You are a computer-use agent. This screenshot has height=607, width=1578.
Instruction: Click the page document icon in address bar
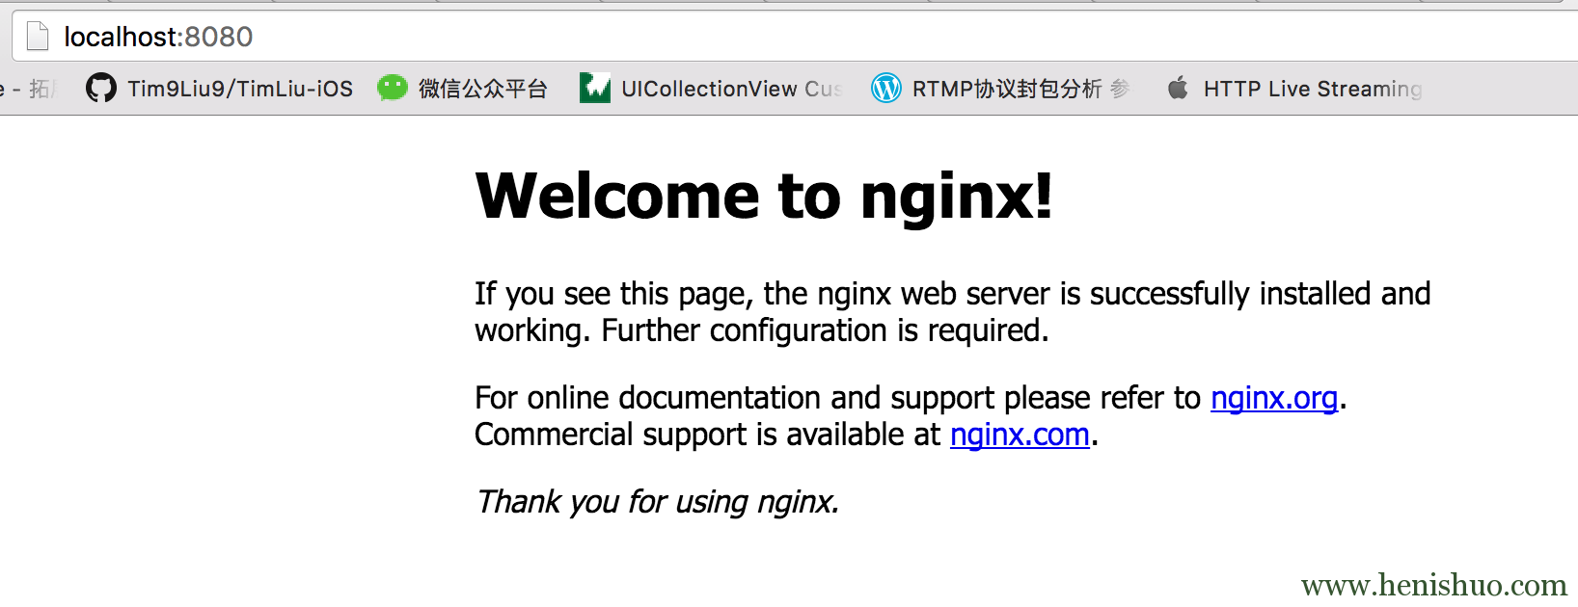click(38, 37)
